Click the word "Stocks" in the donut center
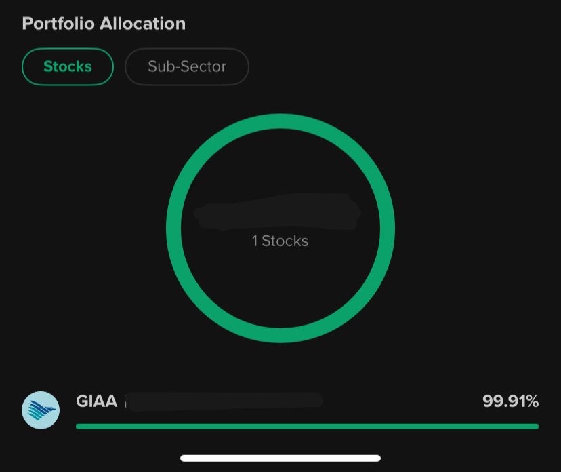The image size is (561, 472). coord(285,241)
